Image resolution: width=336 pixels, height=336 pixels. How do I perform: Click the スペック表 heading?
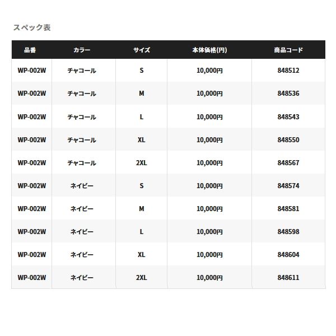pyautogui.click(x=32, y=27)
